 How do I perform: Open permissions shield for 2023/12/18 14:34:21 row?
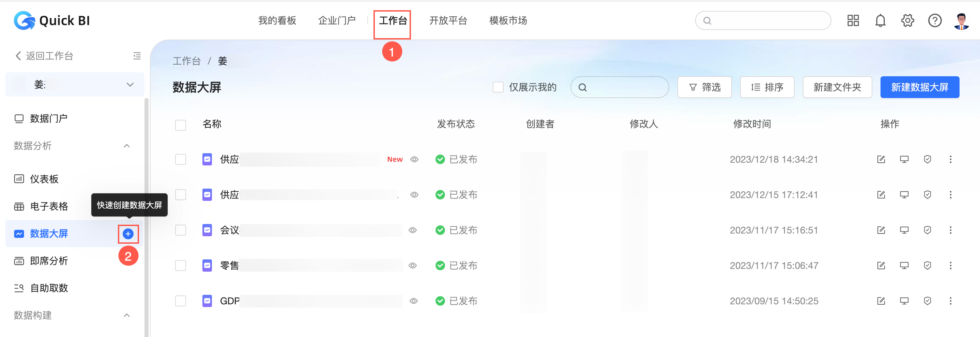point(928,159)
